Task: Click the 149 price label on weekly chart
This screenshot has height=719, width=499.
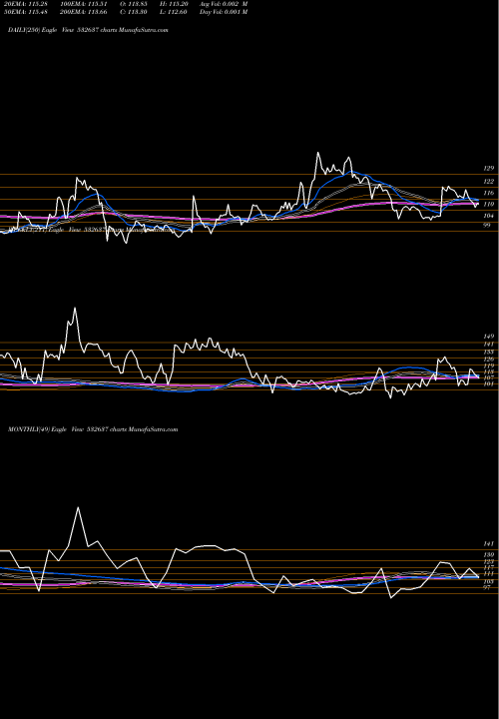Action: (x=488, y=337)
